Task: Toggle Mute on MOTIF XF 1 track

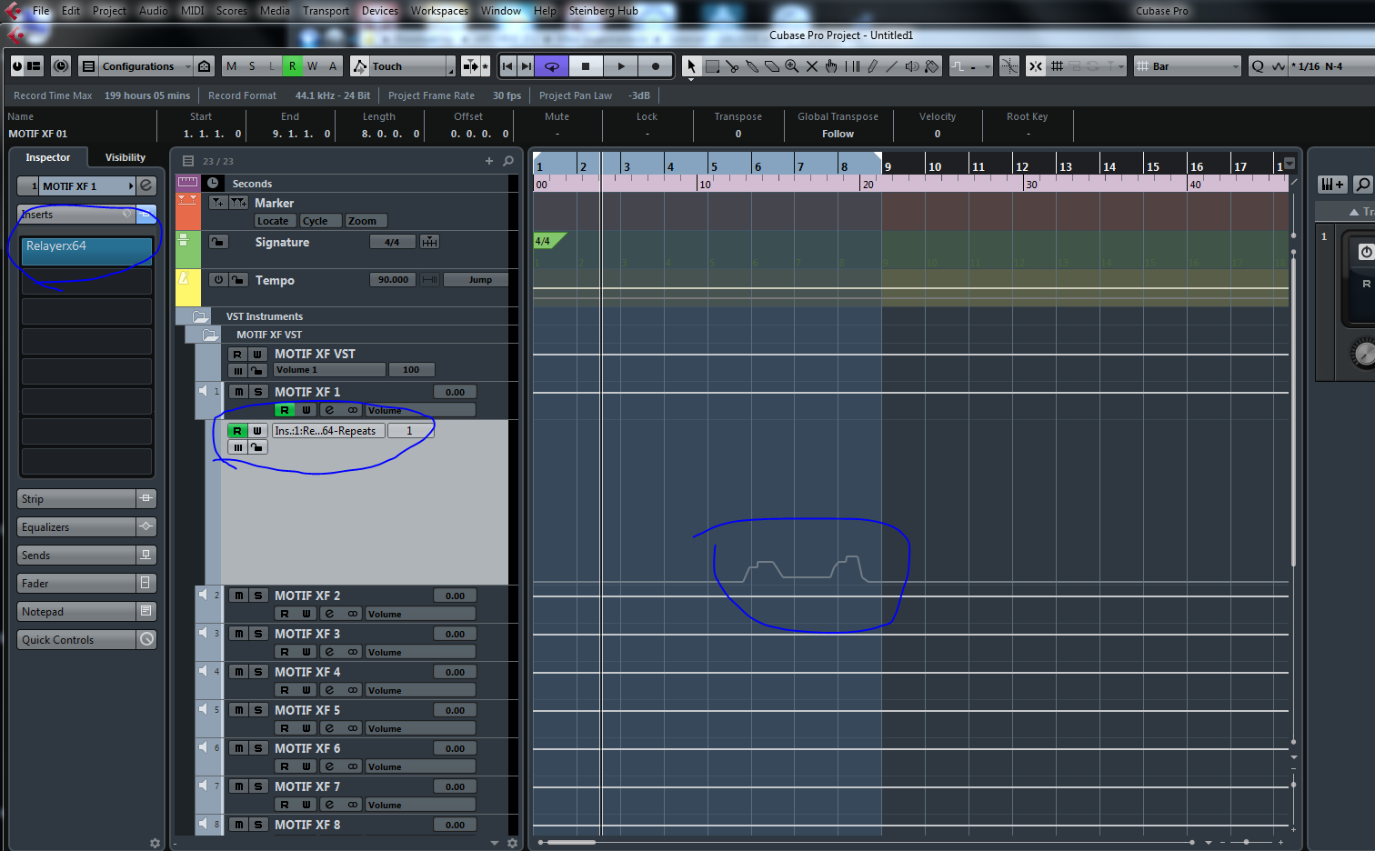Action: click(x=238, y=392)
